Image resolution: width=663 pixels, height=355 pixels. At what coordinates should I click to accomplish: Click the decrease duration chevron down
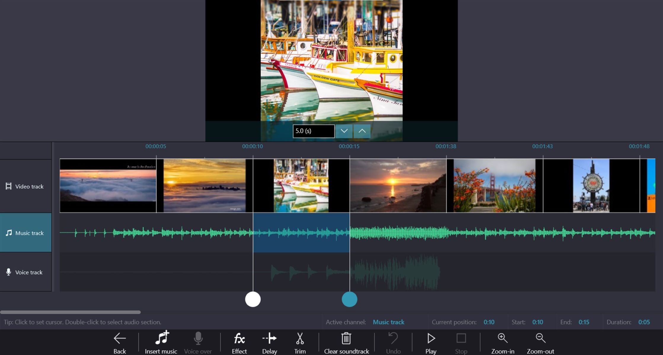point(344,130)
